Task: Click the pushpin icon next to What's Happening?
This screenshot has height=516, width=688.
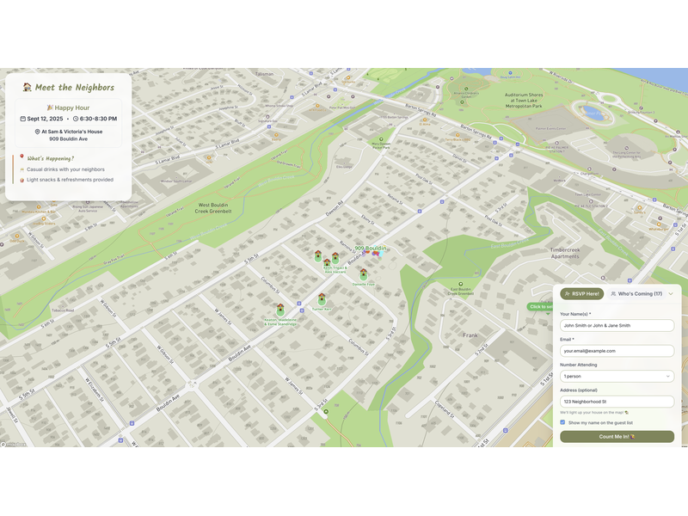Action: 21,156
